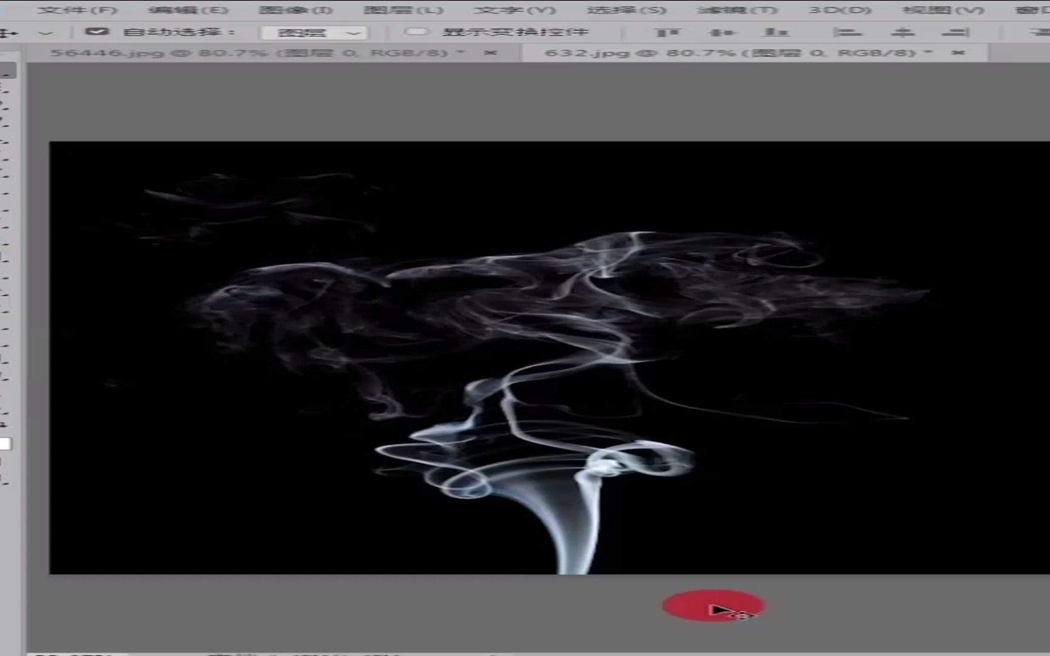Viewport: 1050px width, 656px height.
Task: Click the zoom percentage field in status bar
Action: pyautogui.click(x=70, y=654)
